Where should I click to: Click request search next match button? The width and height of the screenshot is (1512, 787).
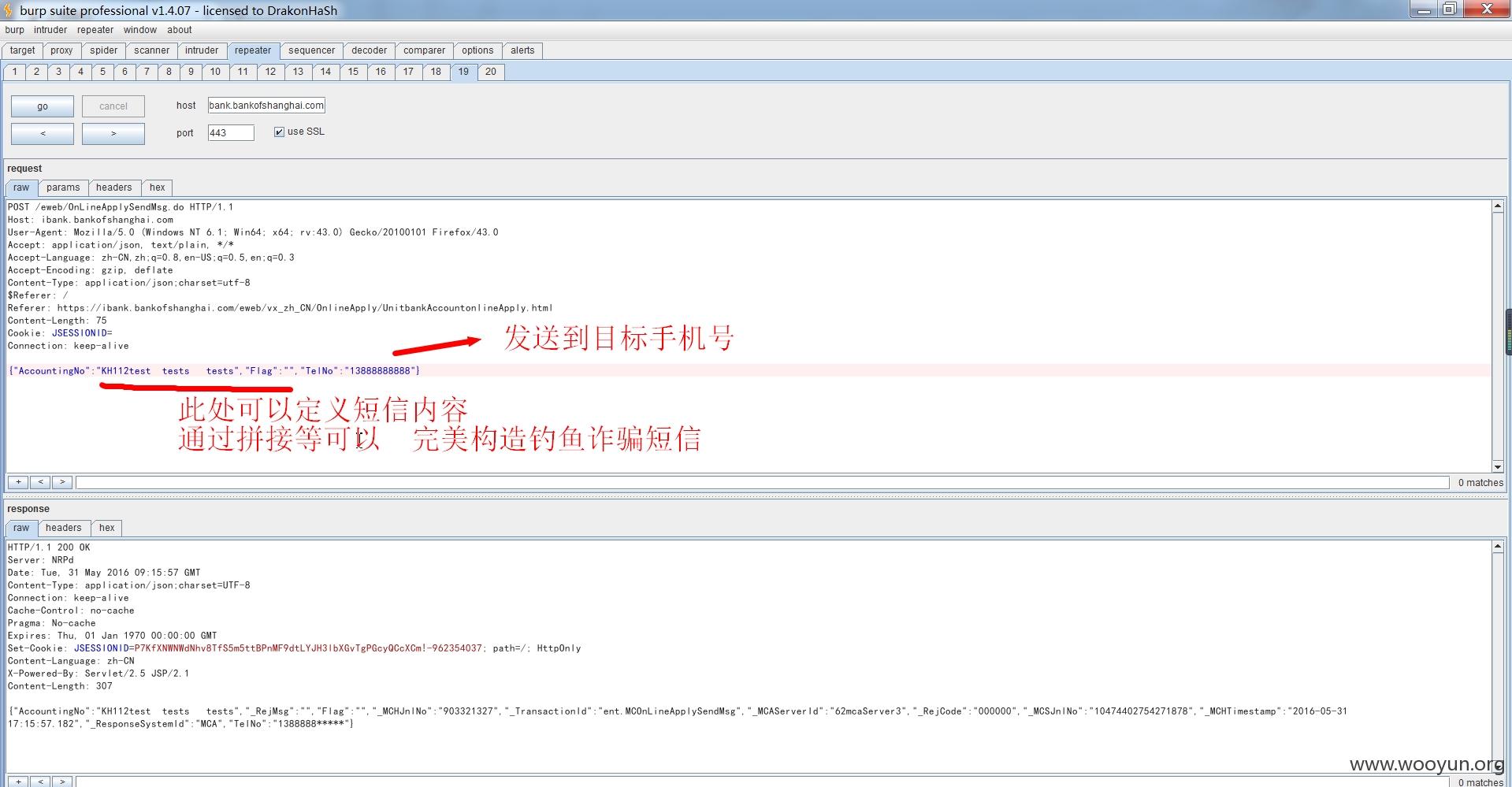click(x=62, y=482)
